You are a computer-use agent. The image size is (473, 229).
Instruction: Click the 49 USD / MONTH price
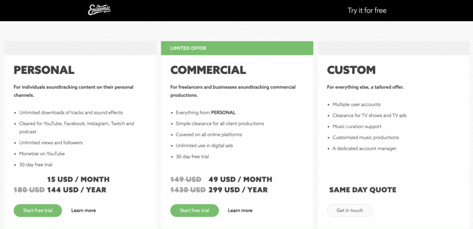[x=240, y=180]
